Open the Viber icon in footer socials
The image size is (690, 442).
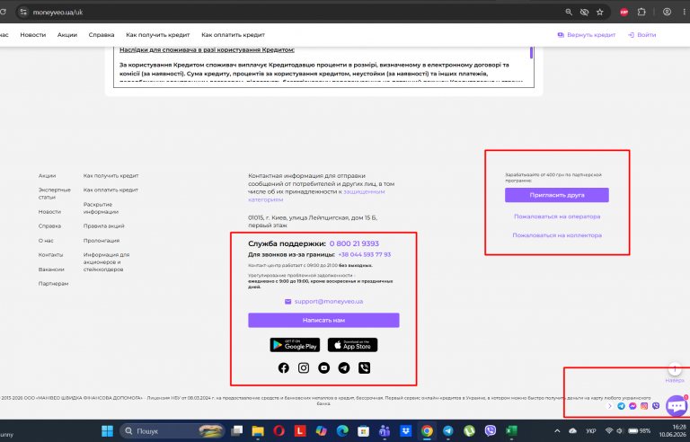(365, 368)
